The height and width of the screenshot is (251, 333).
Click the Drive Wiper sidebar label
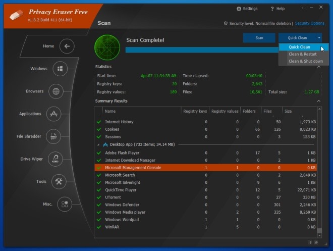[31, 159]
